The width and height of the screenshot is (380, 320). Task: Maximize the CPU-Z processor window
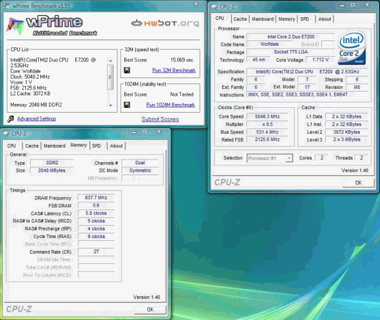pyautogui.click(x=353, y=5)
